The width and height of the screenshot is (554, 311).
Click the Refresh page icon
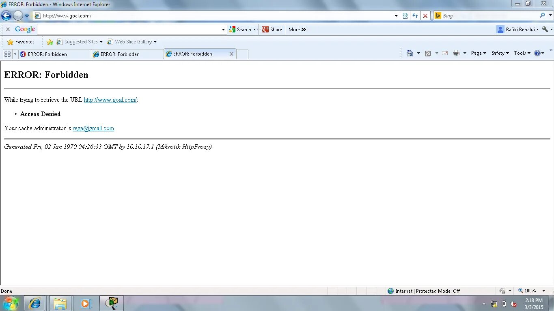[415, 16]
